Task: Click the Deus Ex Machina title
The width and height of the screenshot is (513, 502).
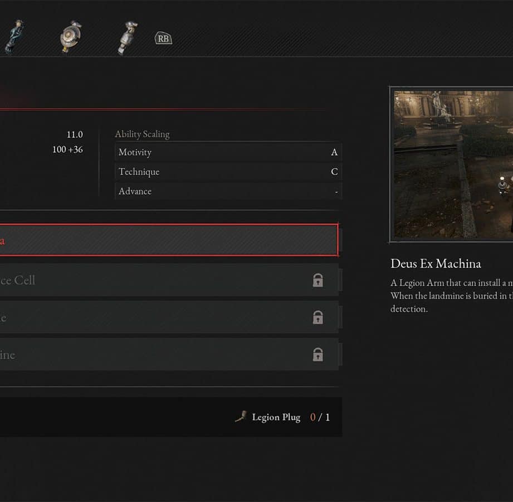Action: [x=436, y=263]
